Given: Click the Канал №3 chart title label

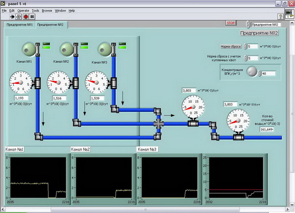Looking at the screenshot, I should [147, 149].
